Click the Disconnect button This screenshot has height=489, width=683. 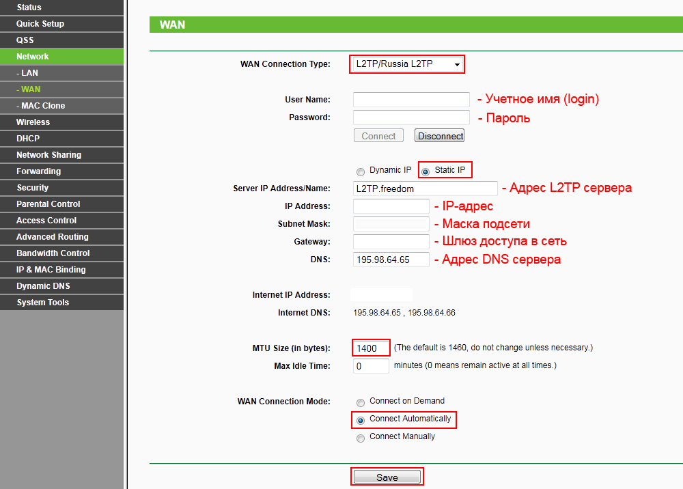coord(439,136)
